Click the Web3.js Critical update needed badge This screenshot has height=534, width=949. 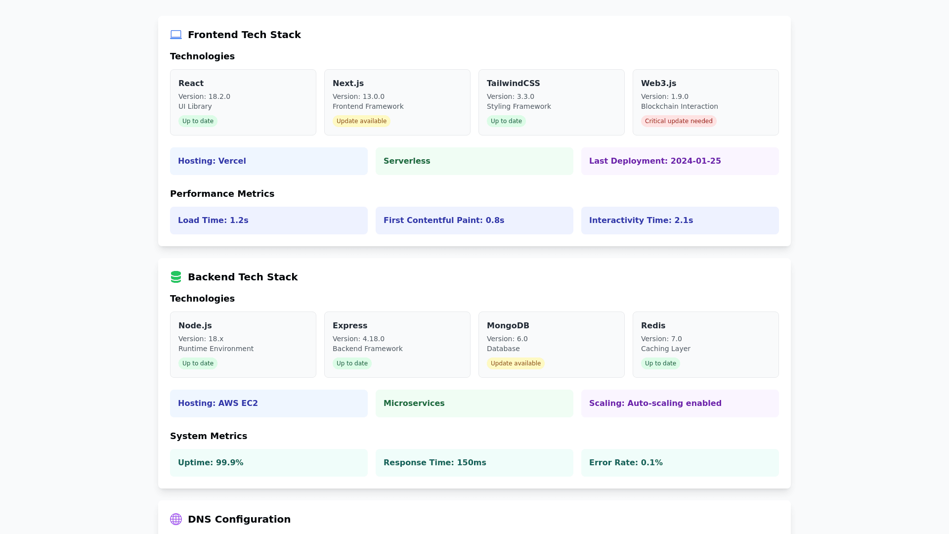(678, 121)
